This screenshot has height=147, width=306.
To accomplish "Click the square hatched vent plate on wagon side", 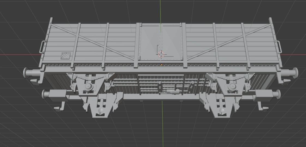I will coord(66,55).
